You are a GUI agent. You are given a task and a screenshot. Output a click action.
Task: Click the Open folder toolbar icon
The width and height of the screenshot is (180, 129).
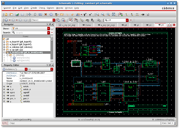[x=11, y=14]
